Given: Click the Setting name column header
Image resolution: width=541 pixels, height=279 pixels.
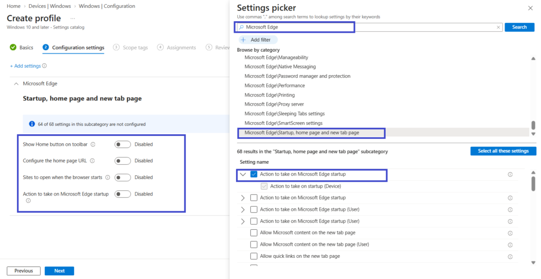Looking at the screenshot, I should [x=254, y=162].
